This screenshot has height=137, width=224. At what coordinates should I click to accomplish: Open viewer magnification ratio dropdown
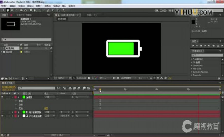63,78
